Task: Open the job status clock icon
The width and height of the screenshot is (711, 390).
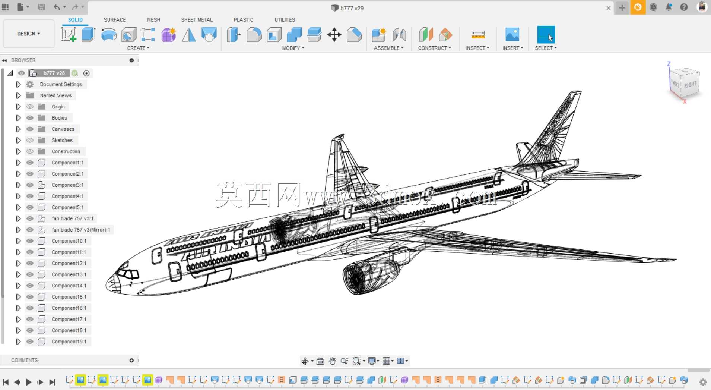Action: tap(653, 7)
